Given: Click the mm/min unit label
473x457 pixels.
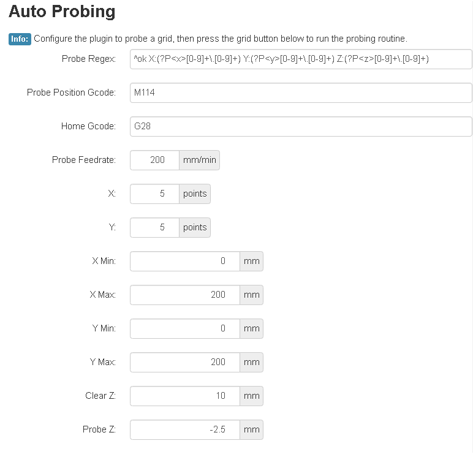Looking at the screenshot, I should click(199, 160).
